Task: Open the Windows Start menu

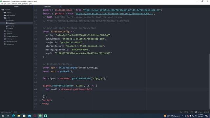Action: coord(3,116)
